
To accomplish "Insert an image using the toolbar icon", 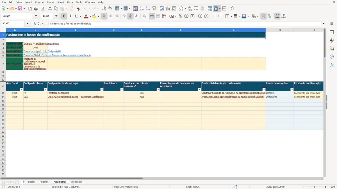I will (162, 9).
